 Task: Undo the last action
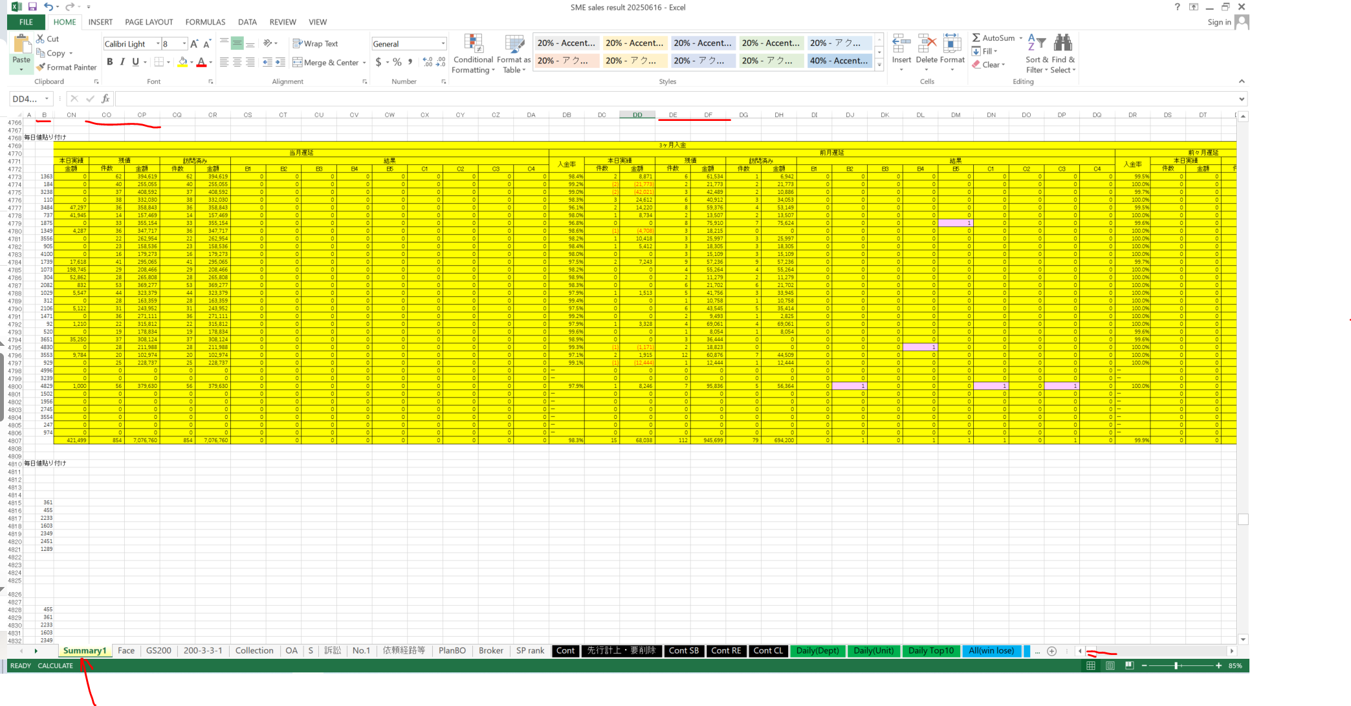click(48, 6)
